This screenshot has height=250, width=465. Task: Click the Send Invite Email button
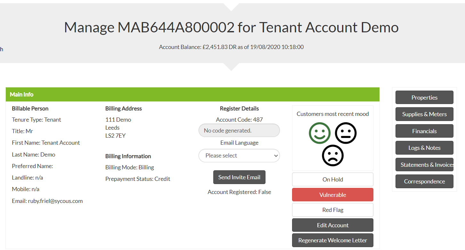coord(239,177)
